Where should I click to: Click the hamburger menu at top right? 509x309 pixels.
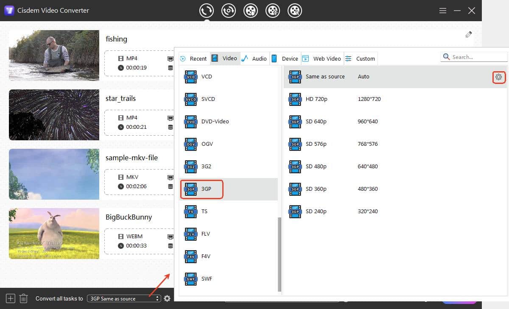click(x=442, y=11)
